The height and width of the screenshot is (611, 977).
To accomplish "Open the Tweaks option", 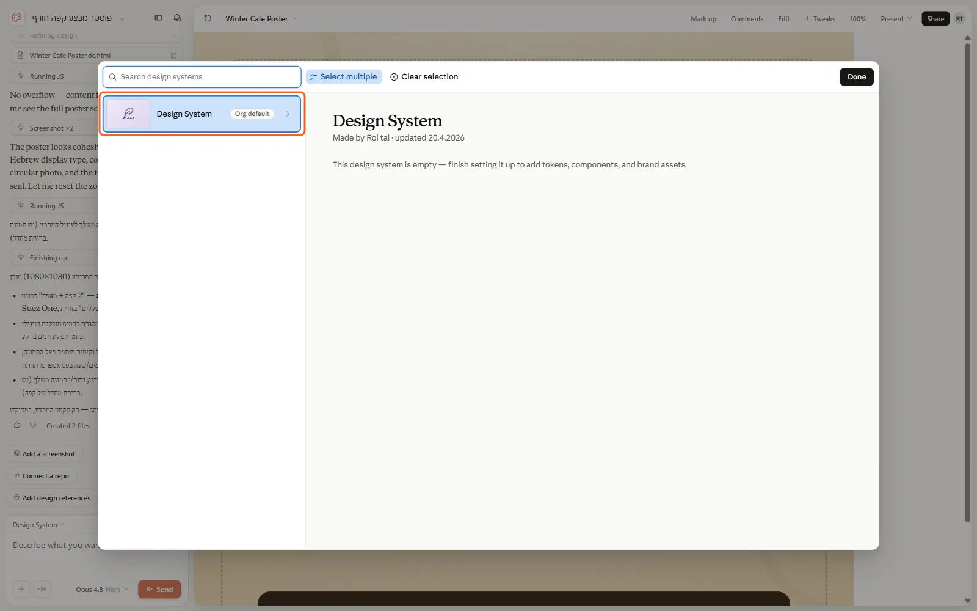I will coord(819,19).
